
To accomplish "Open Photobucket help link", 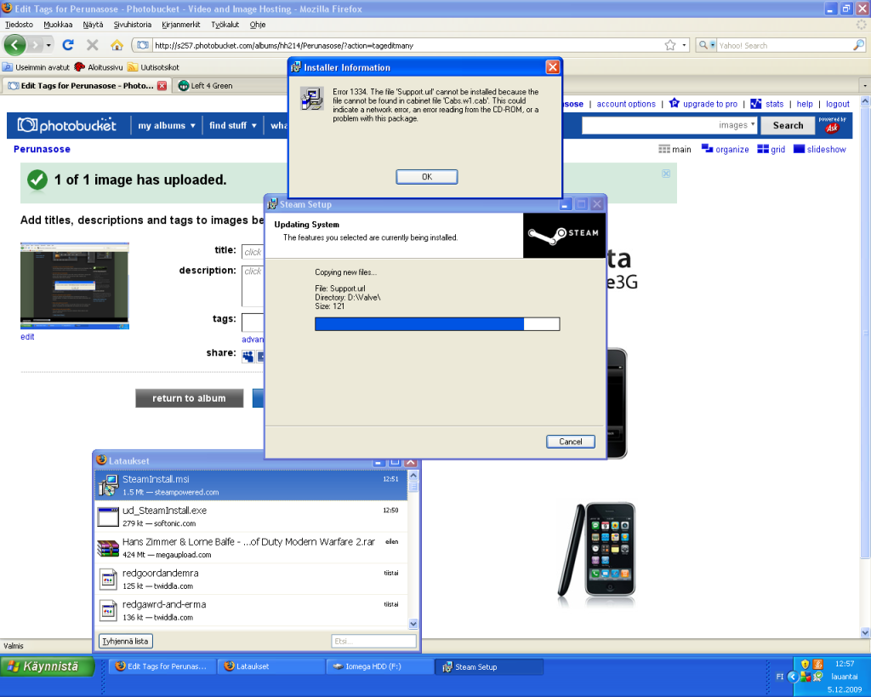I will point(805,104).
